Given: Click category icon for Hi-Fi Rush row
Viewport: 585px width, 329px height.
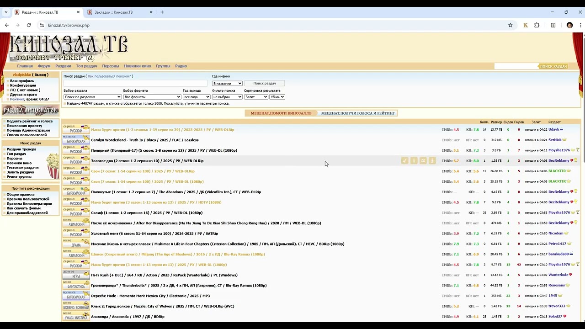Looking at the screenshot, I should pos(76,275).
